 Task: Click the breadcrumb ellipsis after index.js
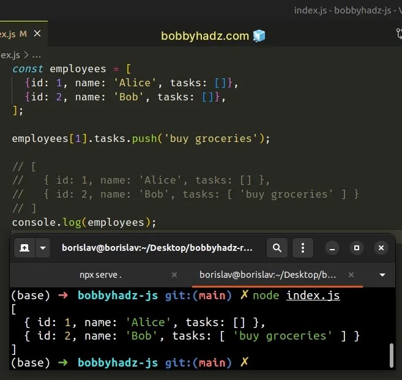(x=37, y=56)
